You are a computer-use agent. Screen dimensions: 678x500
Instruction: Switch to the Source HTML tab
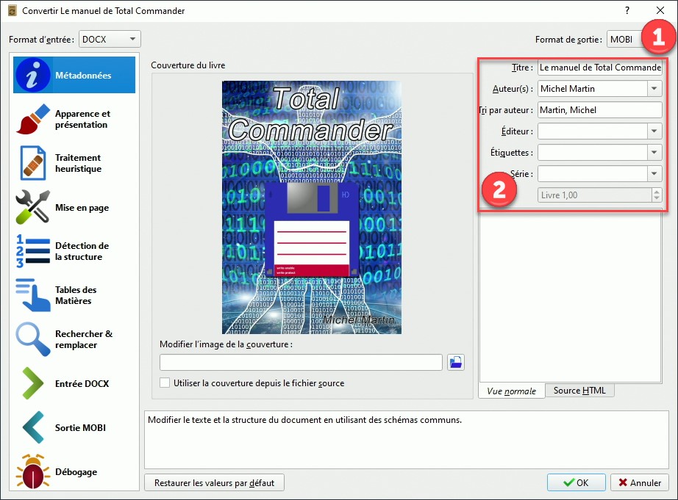(579, 391)
